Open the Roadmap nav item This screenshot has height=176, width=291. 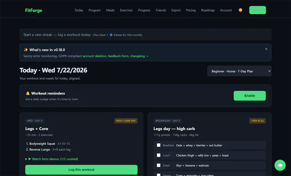click(x=208, y=10)
